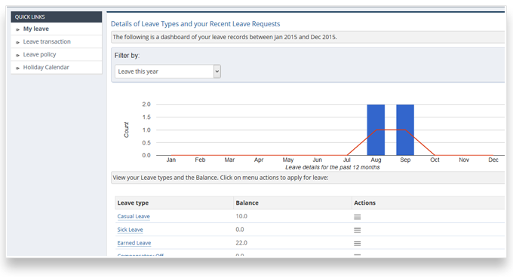Screen dimensions: 513x277
Task: Click the arrow bullet beside My leave
Action: click(17, 29)
